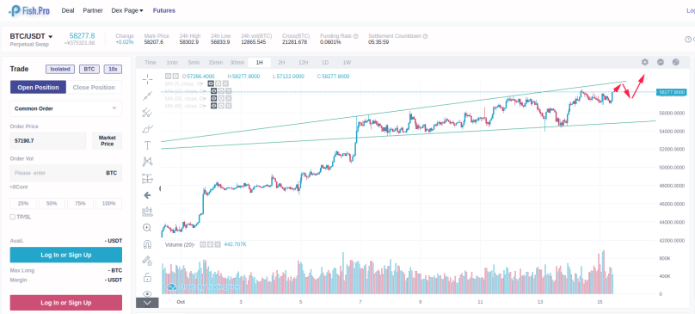Select the 15min timeframe
The width and height of the screenshot is (695, 314).
[x=215, y=63]
